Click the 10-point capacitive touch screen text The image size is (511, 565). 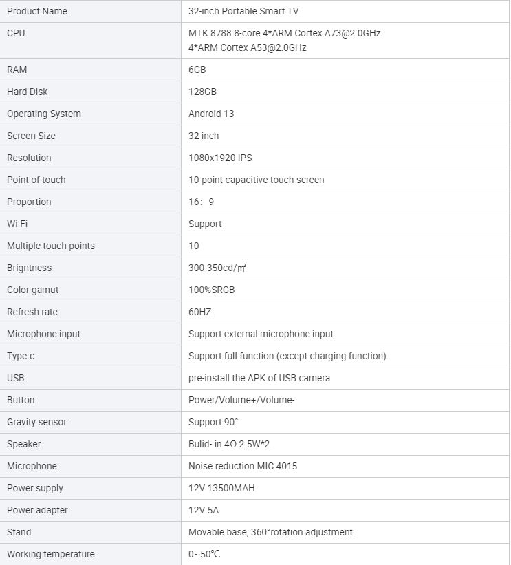(256, 180)
